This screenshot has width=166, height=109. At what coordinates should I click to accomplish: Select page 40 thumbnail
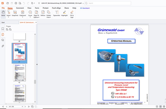pyautogui.click(x=19, y=37)
